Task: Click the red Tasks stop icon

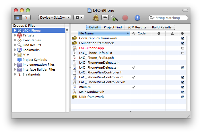Action: (125, 18)
